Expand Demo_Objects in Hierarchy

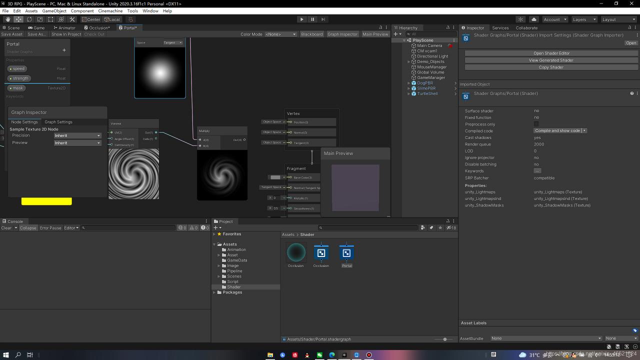(x=409, y=61)
